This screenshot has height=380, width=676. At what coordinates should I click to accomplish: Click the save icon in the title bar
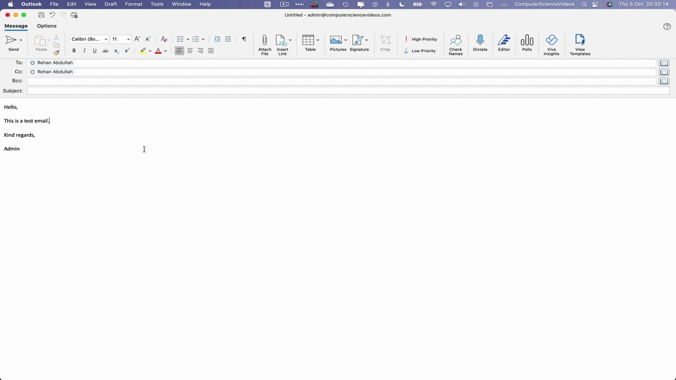(41, 15)
